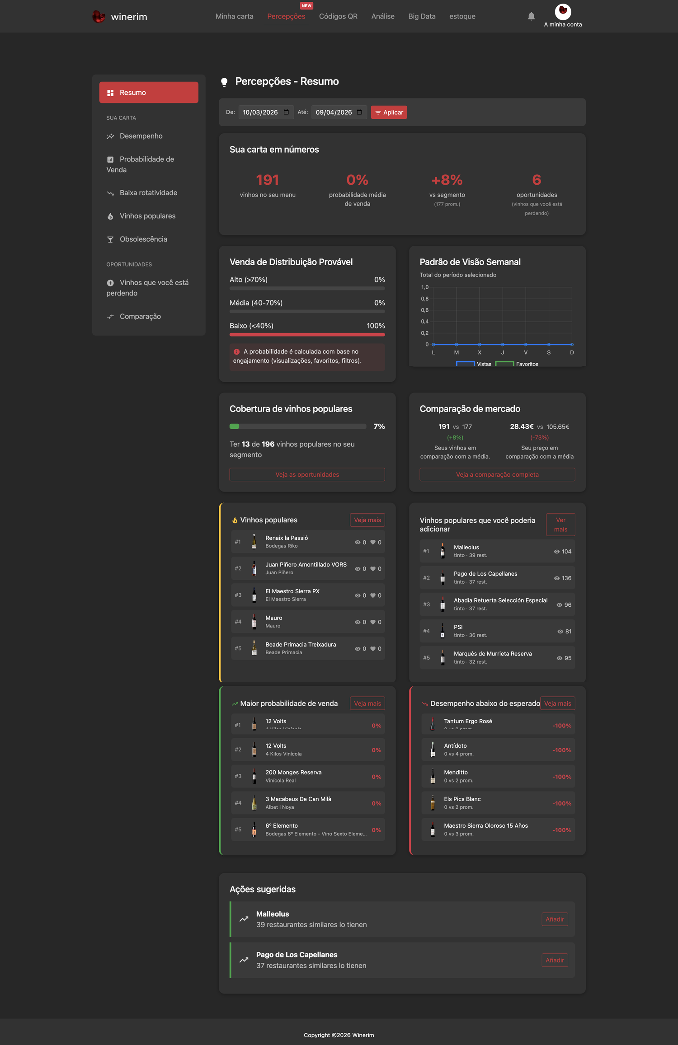Click the Vinhos populares flame icon
678x1045 pixels.
tap(110, 216)
